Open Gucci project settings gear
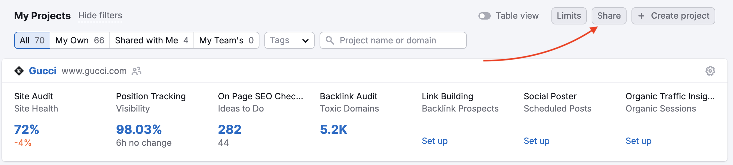Image resolution: width=733 pixels, height=165 pixels. pyautogui.click(x=710, y=71)
